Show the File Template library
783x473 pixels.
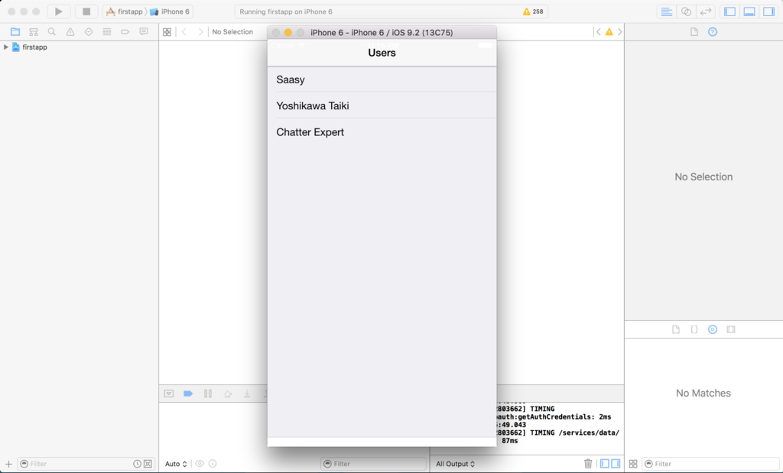click(676, 329)
